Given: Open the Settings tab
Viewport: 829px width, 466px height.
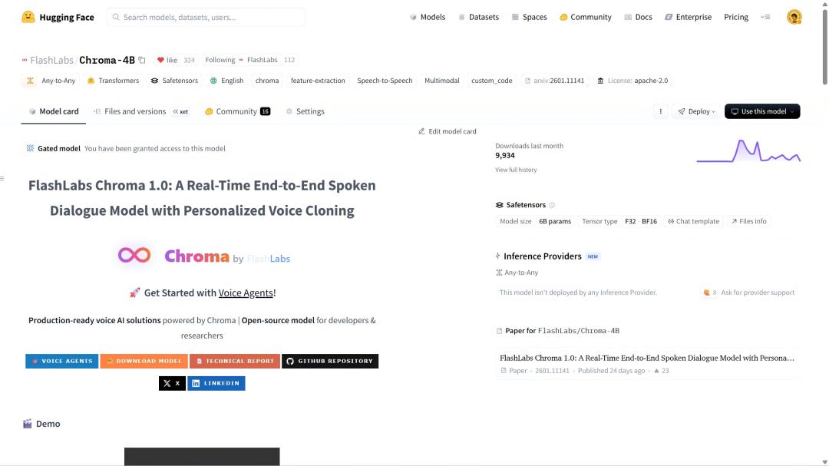Looking at the screenshot, I should (306, 111).
